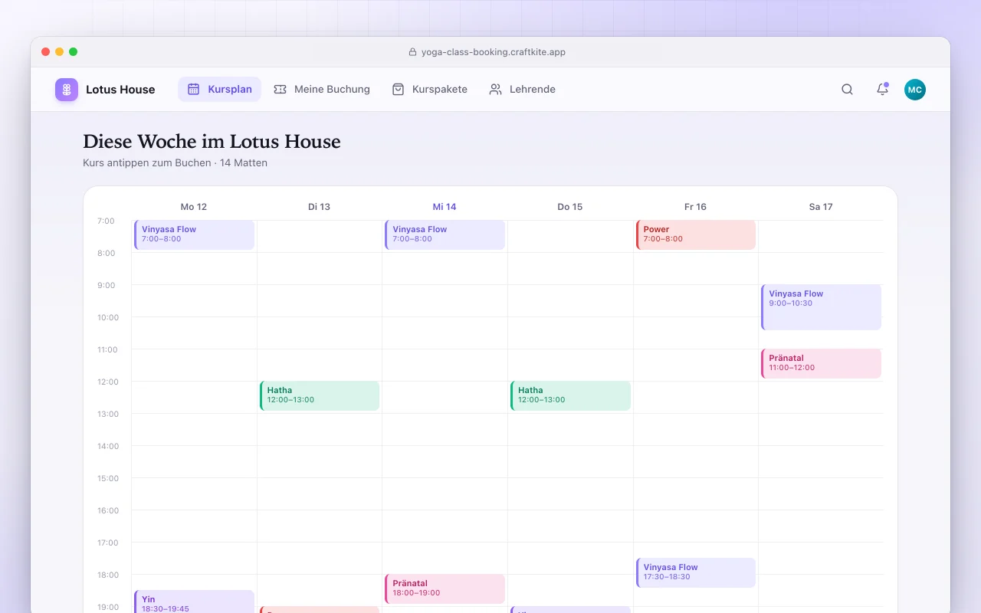Click the Lotus House logo icon
The image size is (981, 613).
[x=67, y=90]
